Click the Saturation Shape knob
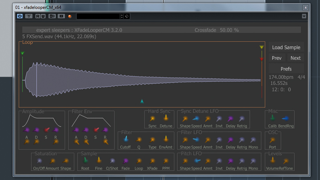 coord(66,161)
